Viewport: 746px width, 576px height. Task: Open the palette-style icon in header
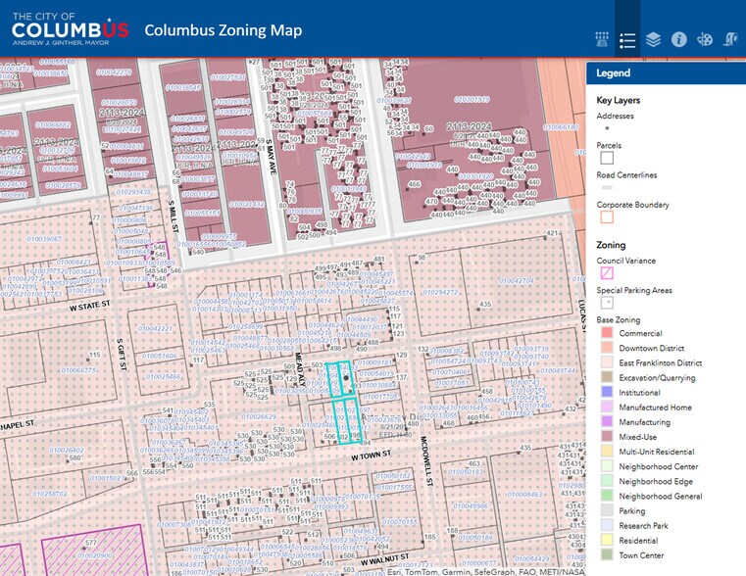click(704, 40)
